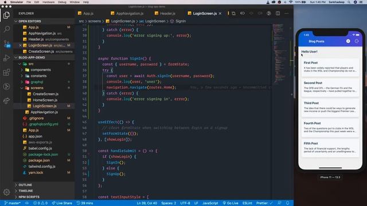Click the compare changes icon in editor toolbar
The width and height of the screenshot is (367, 206).
point(233,13)
